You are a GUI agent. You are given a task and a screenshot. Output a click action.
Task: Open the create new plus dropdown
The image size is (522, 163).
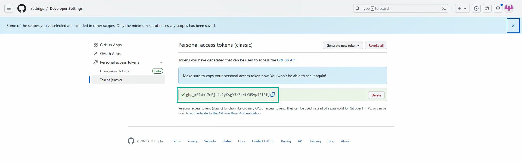[x=462, y=8]
